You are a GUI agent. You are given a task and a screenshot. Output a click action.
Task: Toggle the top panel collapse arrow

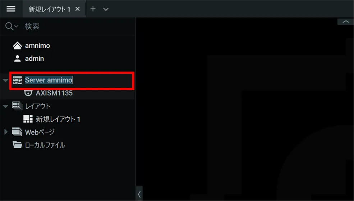[x=346, y=22]
